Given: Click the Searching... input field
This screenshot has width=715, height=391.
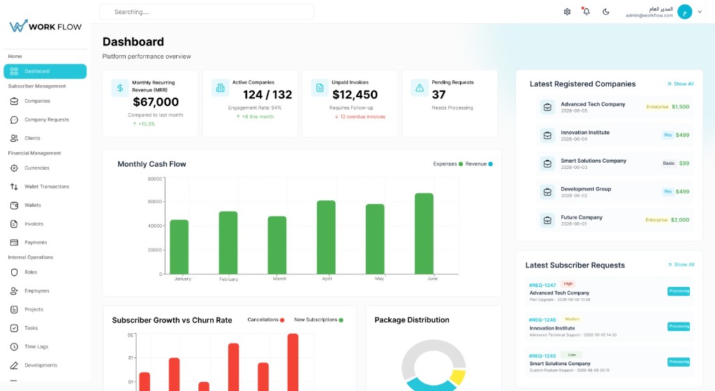Looking at the screenshot, I should (x=207, y=12).
